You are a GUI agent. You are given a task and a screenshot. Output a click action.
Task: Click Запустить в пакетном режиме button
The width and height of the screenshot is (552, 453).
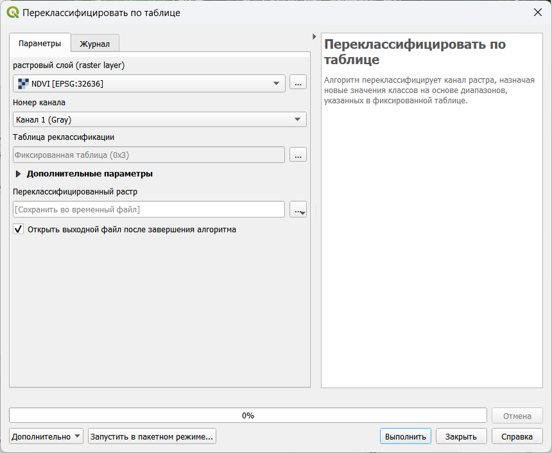[151, 436]
